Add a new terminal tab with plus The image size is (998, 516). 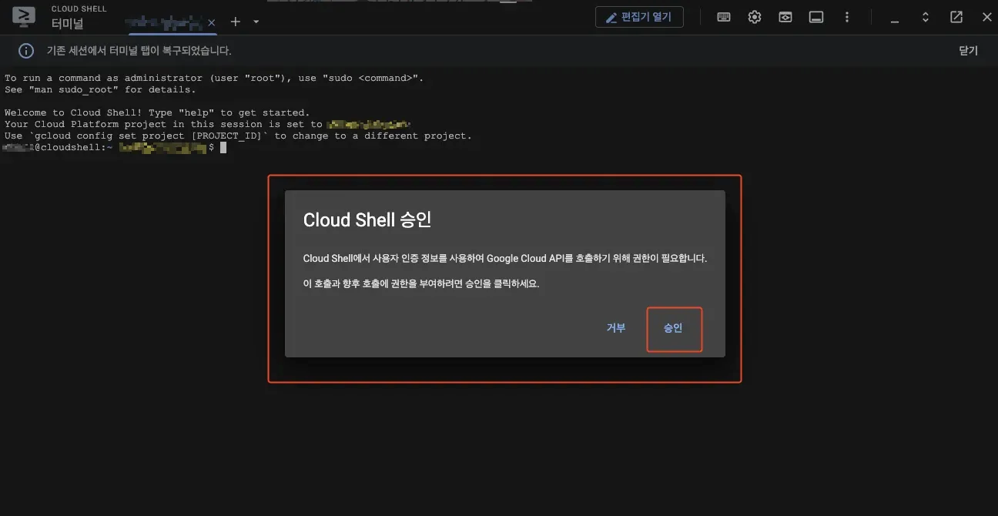[x=236, y=22]
